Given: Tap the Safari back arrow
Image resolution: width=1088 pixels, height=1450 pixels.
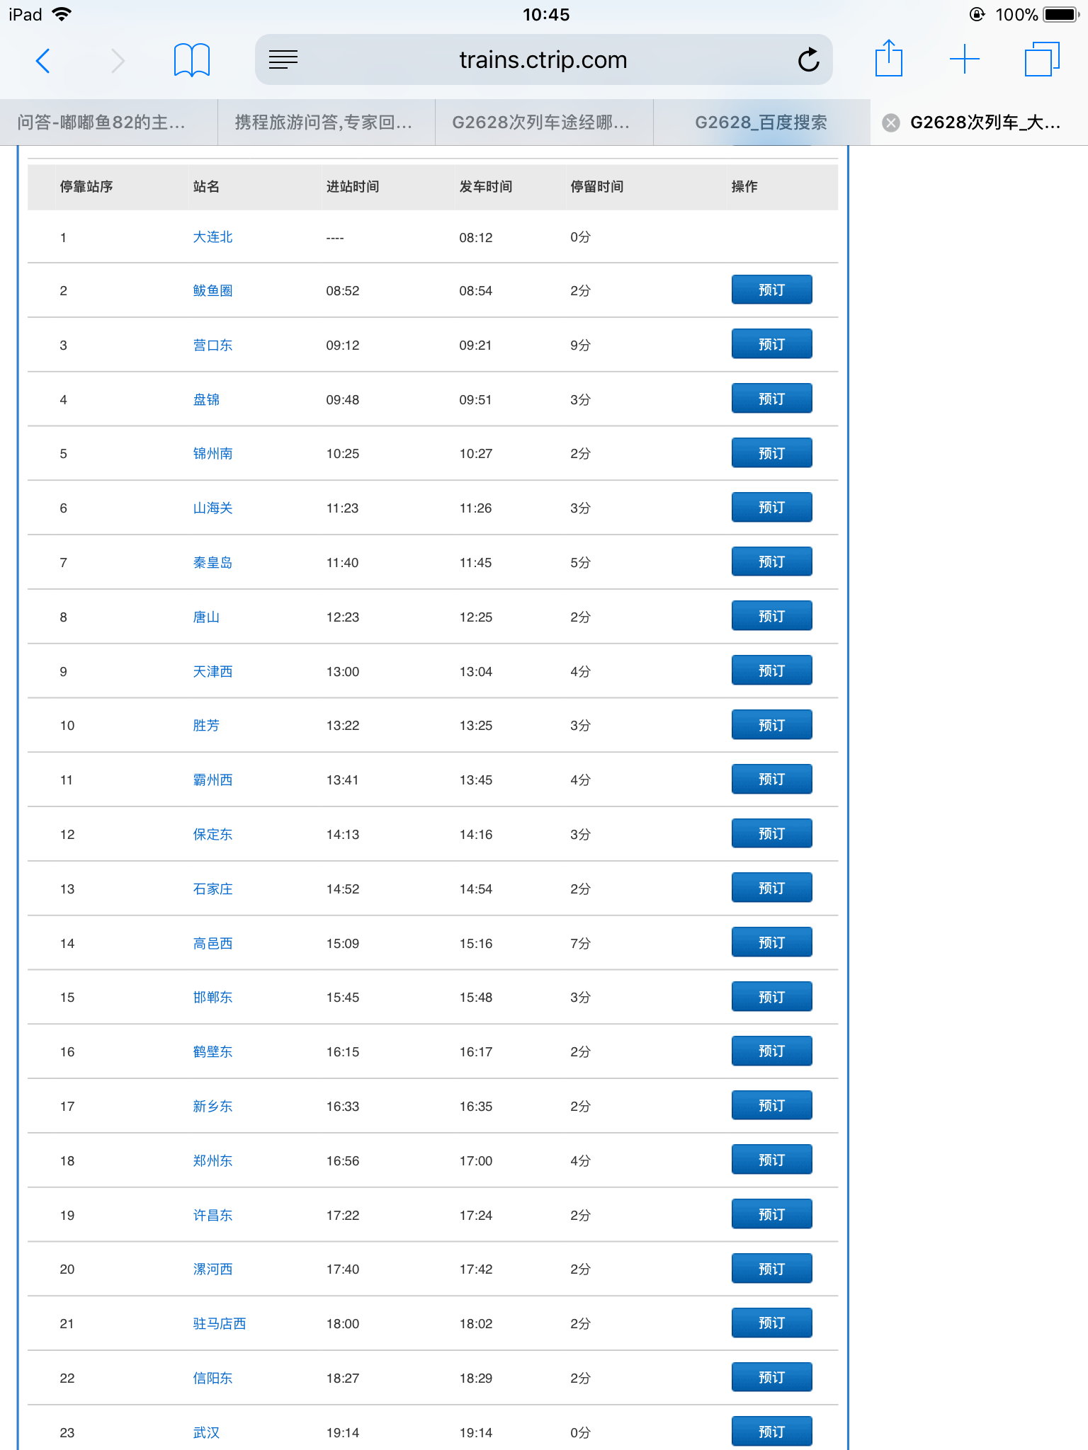Looking at the screenshot, I should (x=43, y=61).
